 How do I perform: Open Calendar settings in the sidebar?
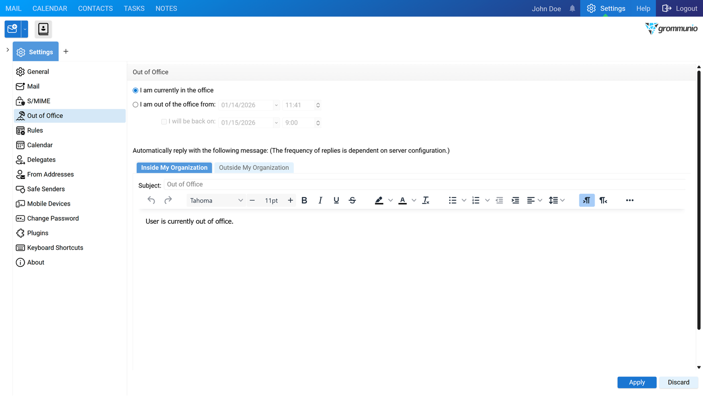tap(70, 145)
